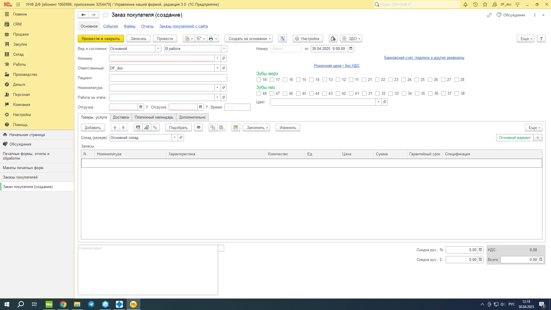Click the notifications bell icon
This screenshot has width=551, height=310.
pyautogui.click(x=465, y=4)
